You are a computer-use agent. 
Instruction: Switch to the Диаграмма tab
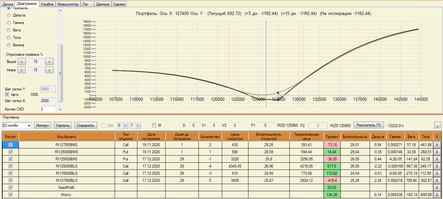27,4
